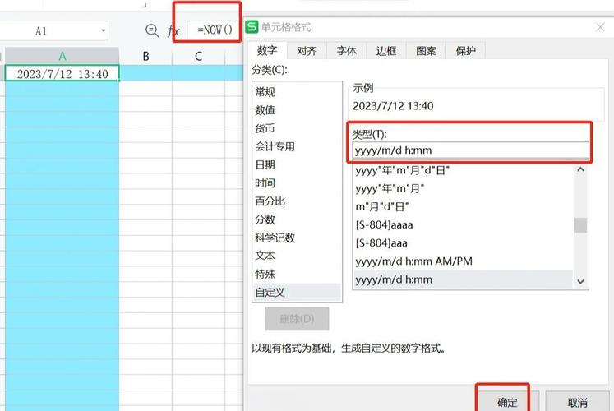Close the 单元格格式 dialog
614x411 pixels.
coord(600,27)
